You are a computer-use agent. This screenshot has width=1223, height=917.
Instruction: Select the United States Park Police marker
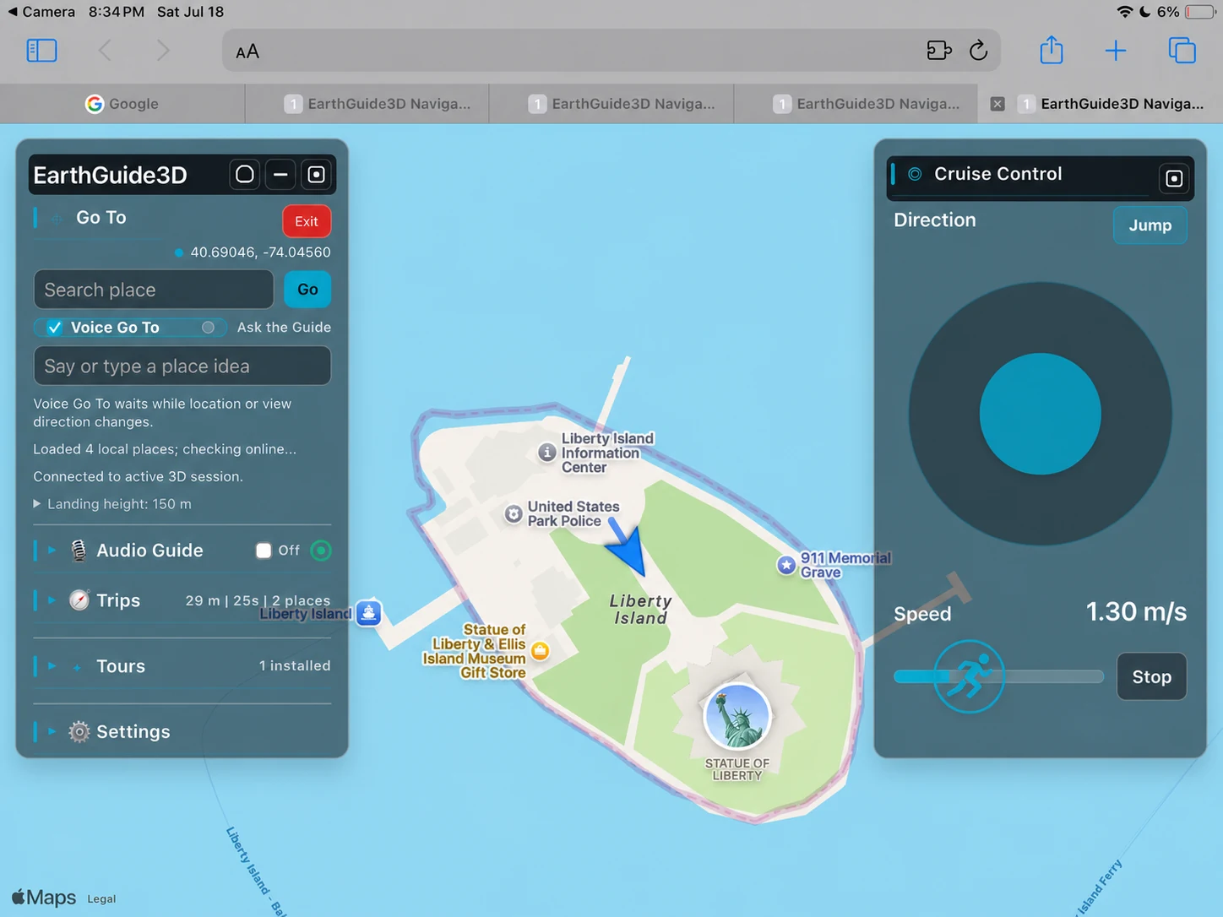(514, 514)
